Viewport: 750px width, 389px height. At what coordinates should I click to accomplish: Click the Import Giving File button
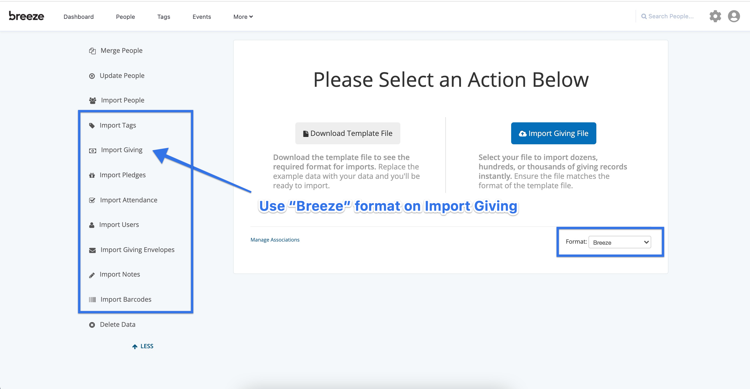[x=553, y=133]
